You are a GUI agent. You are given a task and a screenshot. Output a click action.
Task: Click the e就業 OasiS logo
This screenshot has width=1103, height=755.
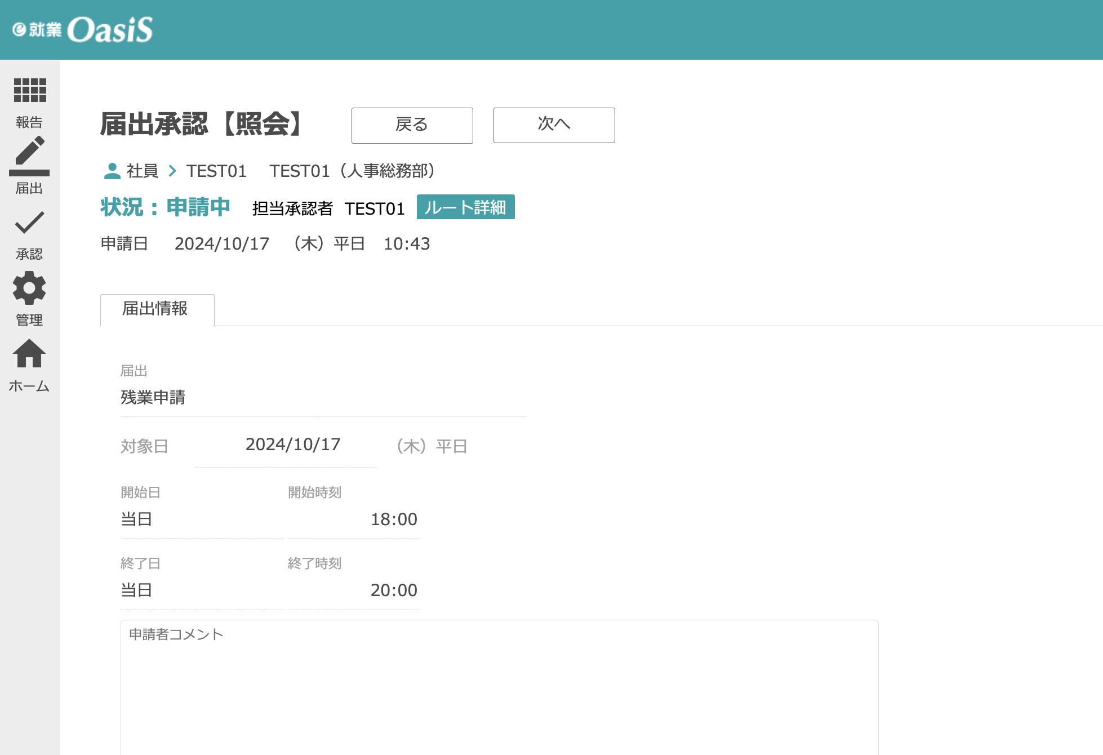coord(83,30)
